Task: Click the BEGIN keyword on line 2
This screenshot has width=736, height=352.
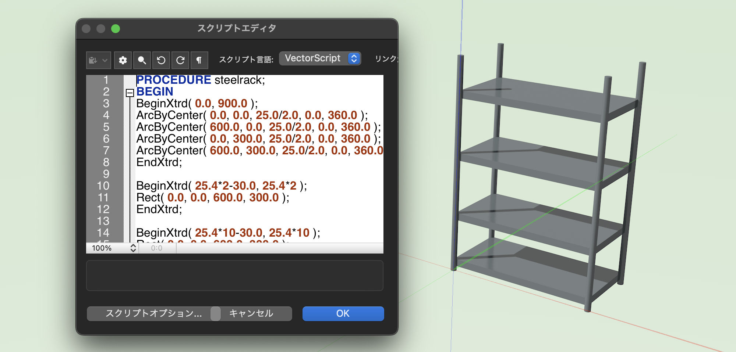Action: 155,91
